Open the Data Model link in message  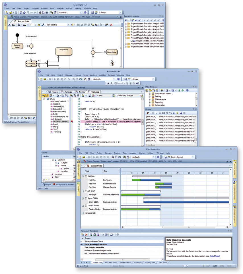click(215, 256)
